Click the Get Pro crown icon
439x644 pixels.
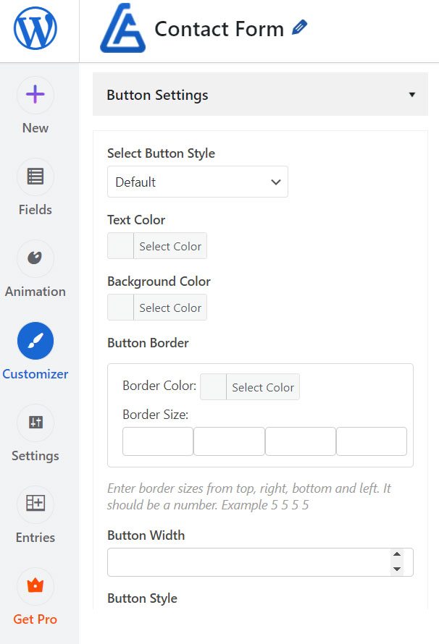[x=35, y=586]
